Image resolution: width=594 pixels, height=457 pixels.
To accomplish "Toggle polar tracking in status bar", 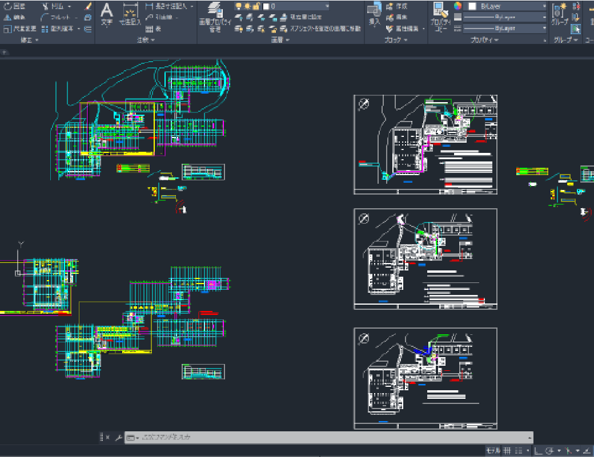I will click(550, 451).
